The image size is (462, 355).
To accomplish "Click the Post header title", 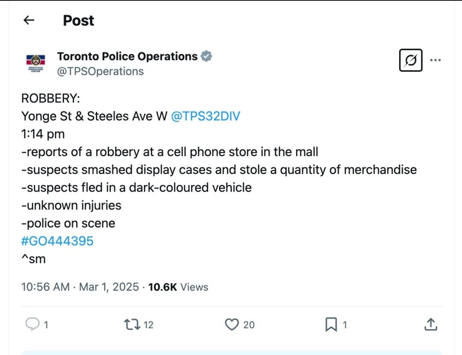I will click(78, 21).
